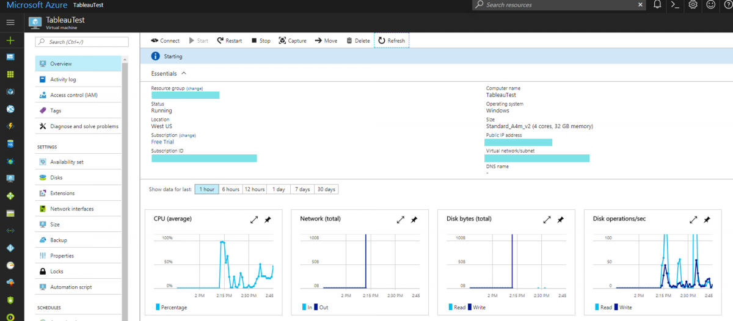The image size is (733, 321).
Task: Expand the Network (total) chart
Action: [401, 220]
